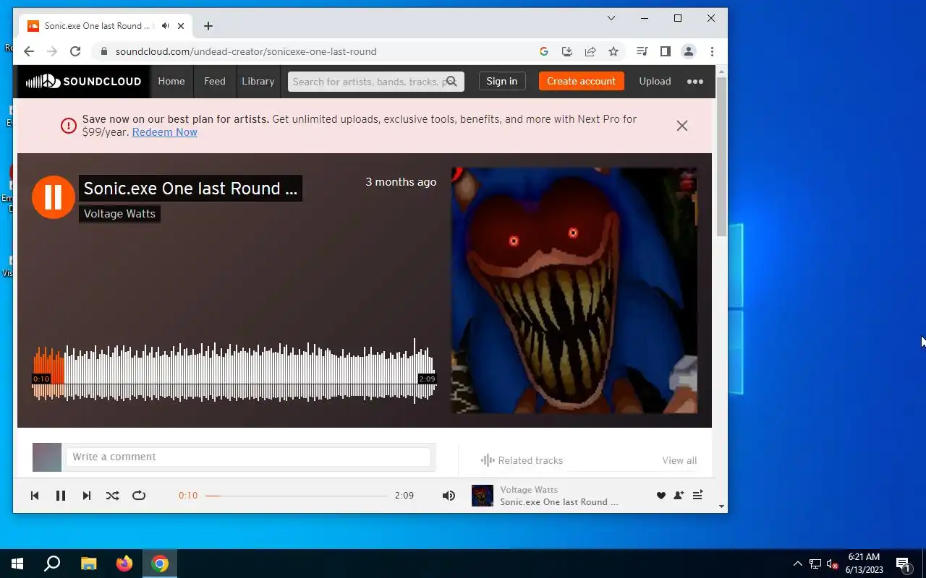Skip to next track in player bar
Image resolution: width=926 pixels, height=578 pixels.
point(87,496)
